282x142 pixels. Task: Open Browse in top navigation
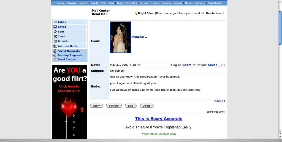point(72,3)
